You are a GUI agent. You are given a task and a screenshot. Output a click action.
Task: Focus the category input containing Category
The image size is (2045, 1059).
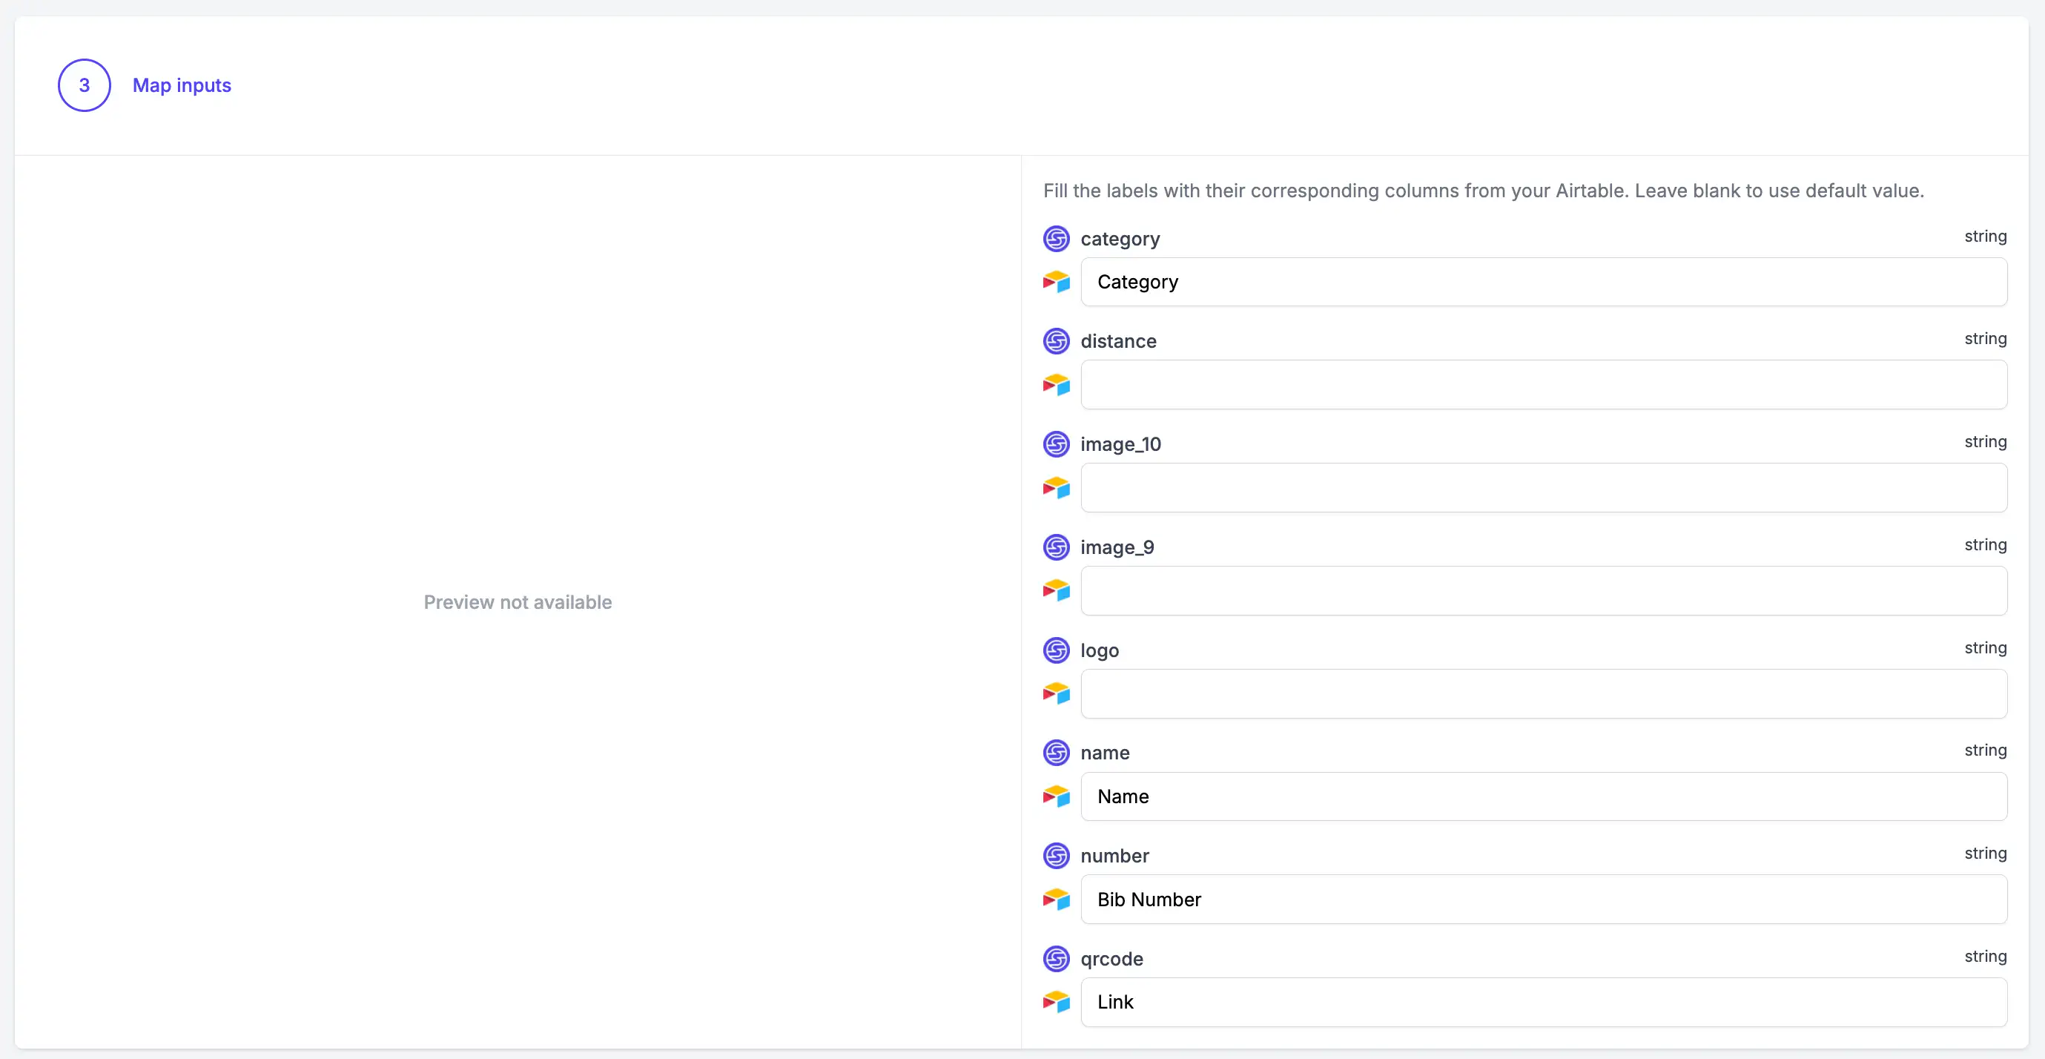click(x=1543, y=282)
